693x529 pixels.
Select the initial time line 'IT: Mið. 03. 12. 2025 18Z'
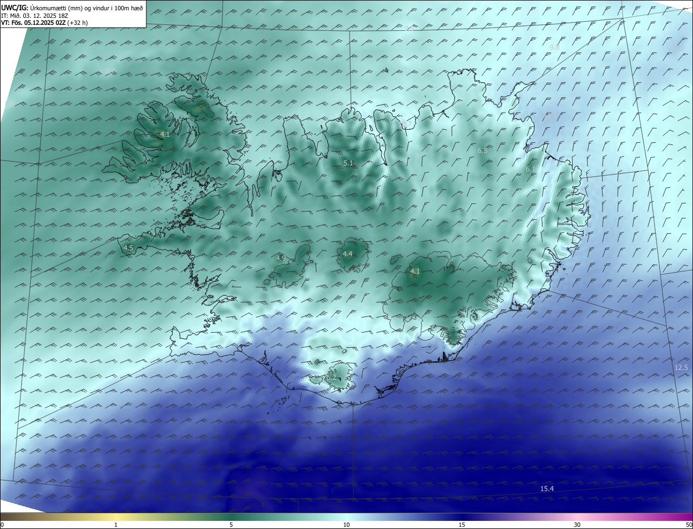tap(34, 16)
